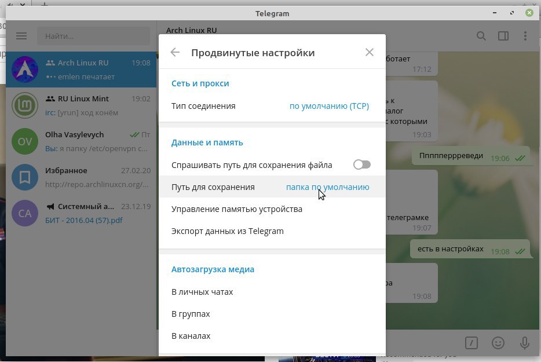The width and height of the screenshot is (541, 362).
Task: Open the three-dot chat options menu
Action: [525, 36]
